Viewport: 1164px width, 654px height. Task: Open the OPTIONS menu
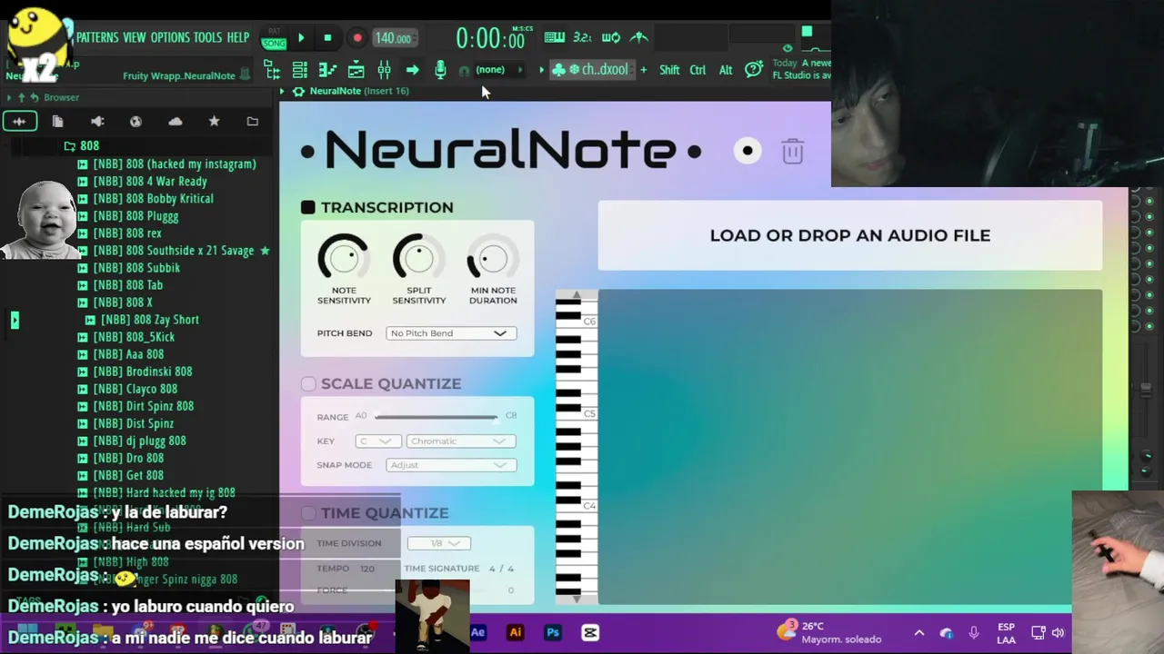pyautogui.click(x=170, y=37)
